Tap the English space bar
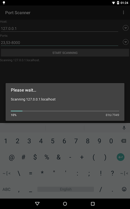The image size is (130, 209). pos(66,189)
